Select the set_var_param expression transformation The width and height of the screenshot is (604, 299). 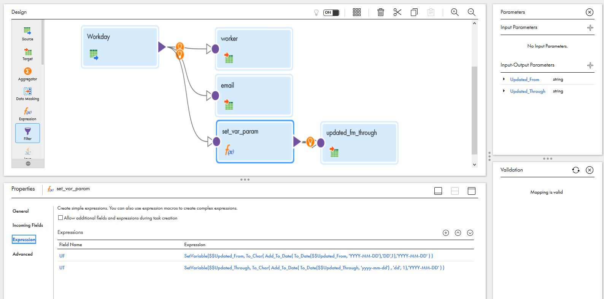(255, 142)
